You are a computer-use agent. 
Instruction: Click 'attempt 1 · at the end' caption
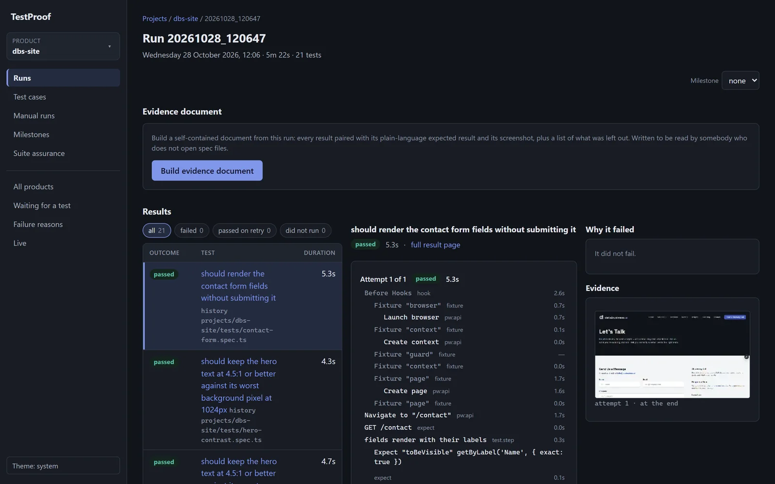point(636,403)
